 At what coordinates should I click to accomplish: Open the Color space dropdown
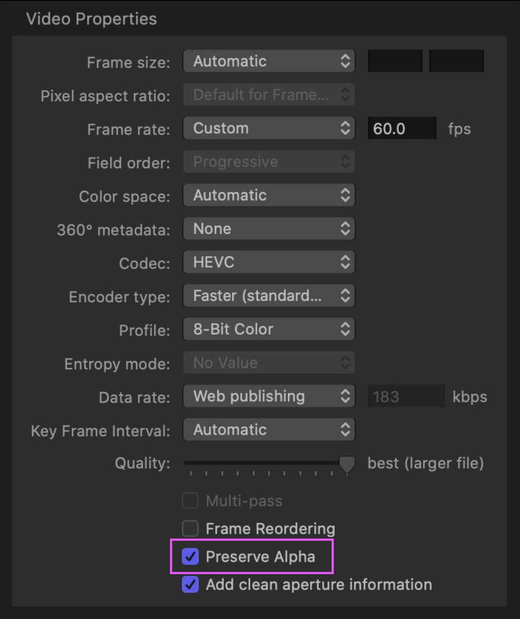(x=268, y=195)
